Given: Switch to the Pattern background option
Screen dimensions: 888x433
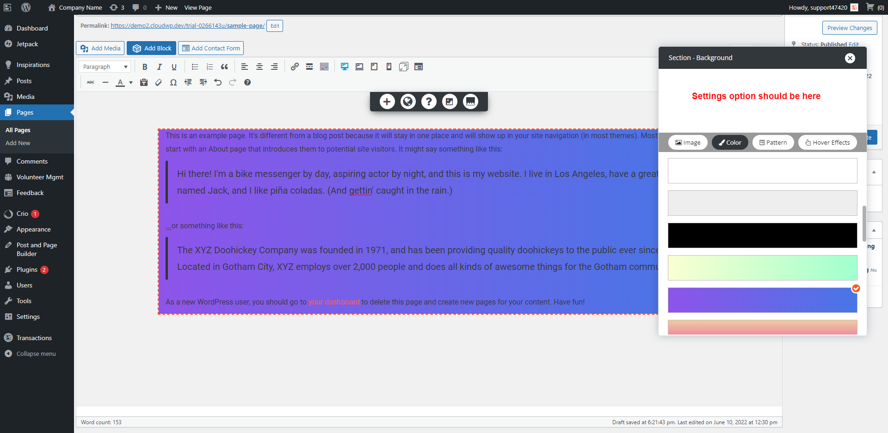Looking at the screenshot, I should click(773, 142).
